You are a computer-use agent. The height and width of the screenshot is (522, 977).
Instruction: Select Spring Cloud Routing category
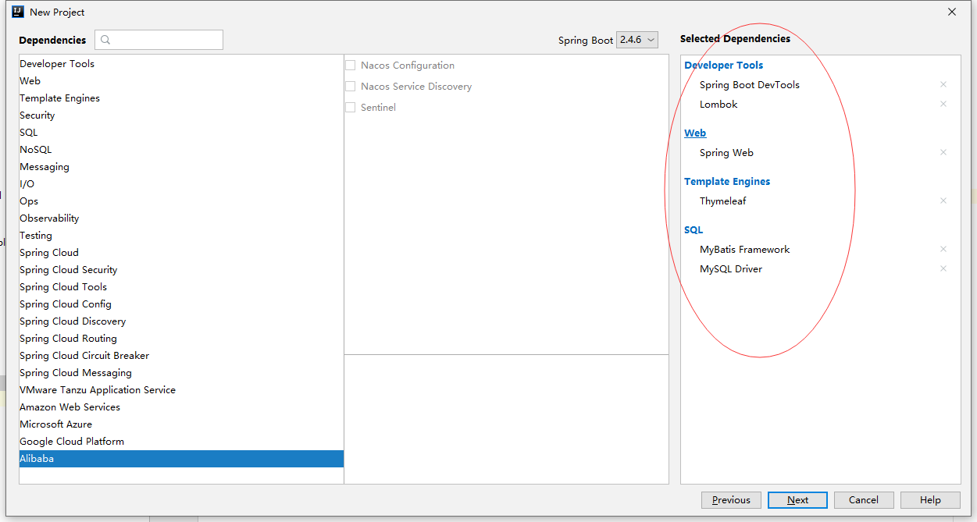[181, 339]
